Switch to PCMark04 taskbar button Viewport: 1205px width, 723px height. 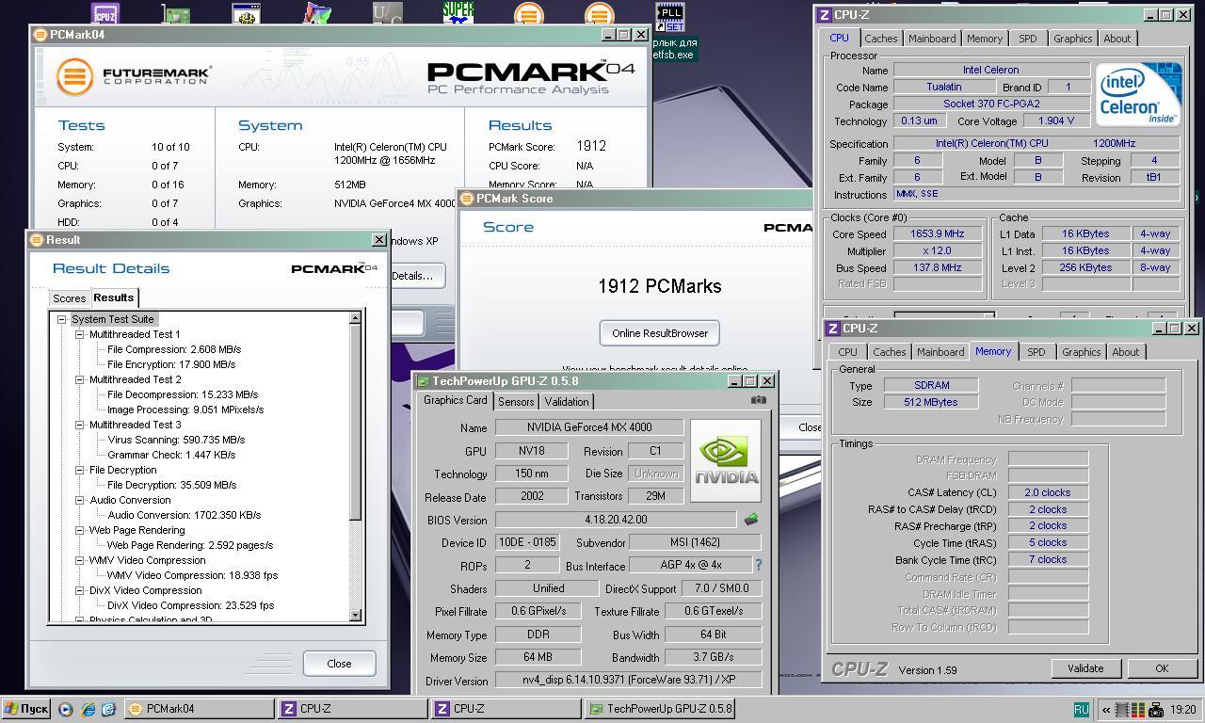pos(198,709)
